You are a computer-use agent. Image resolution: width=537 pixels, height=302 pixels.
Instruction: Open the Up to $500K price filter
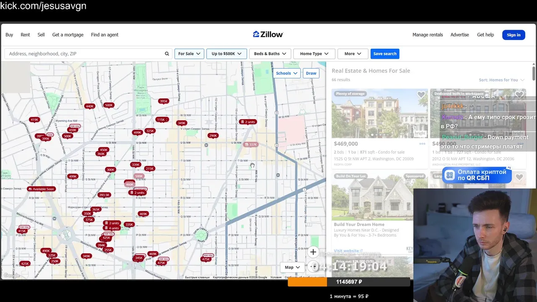(227, 54)
